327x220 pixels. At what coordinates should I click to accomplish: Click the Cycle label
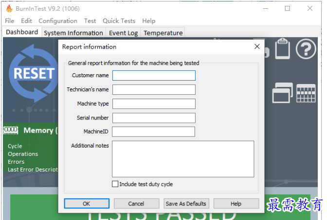pos(15,146)
